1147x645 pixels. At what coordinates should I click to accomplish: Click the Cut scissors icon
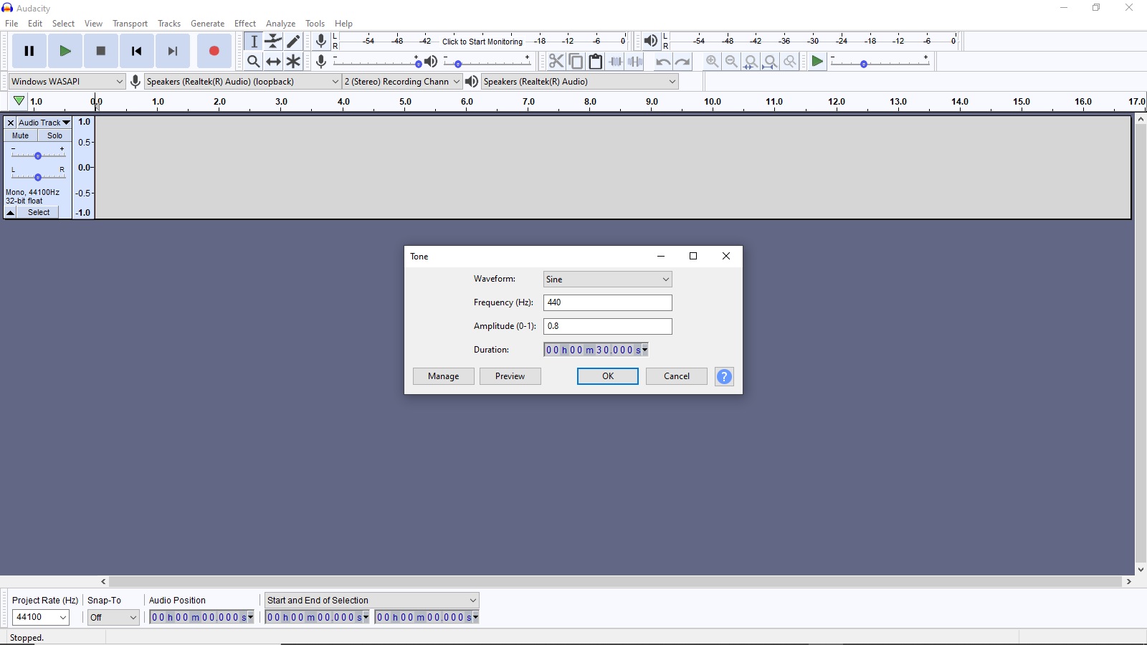[x=556, y=62]
